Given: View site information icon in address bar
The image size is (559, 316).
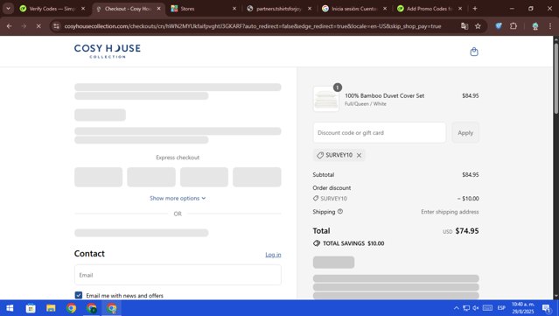Looking at the screenshot, I should coord(56,26).
